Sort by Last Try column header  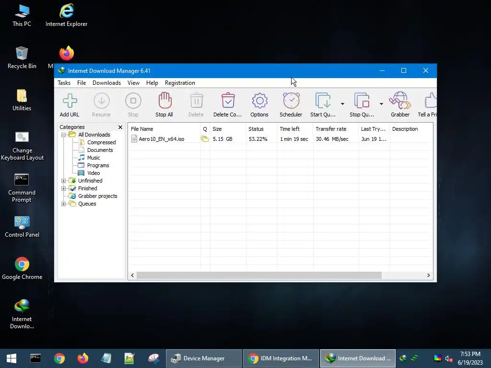374,129
